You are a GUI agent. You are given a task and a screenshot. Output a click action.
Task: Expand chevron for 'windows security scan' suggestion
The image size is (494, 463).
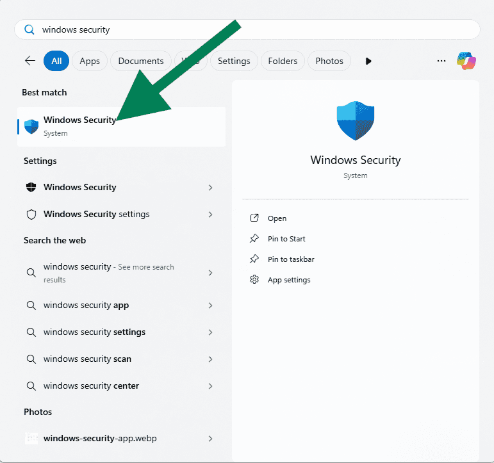(210, 359)
